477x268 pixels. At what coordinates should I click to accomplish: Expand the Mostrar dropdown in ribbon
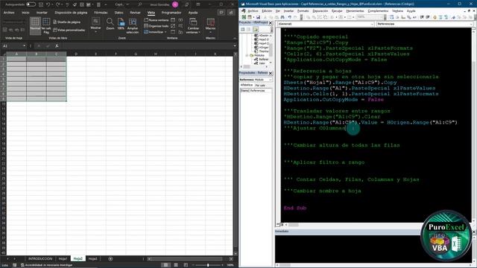pos(96,25)
